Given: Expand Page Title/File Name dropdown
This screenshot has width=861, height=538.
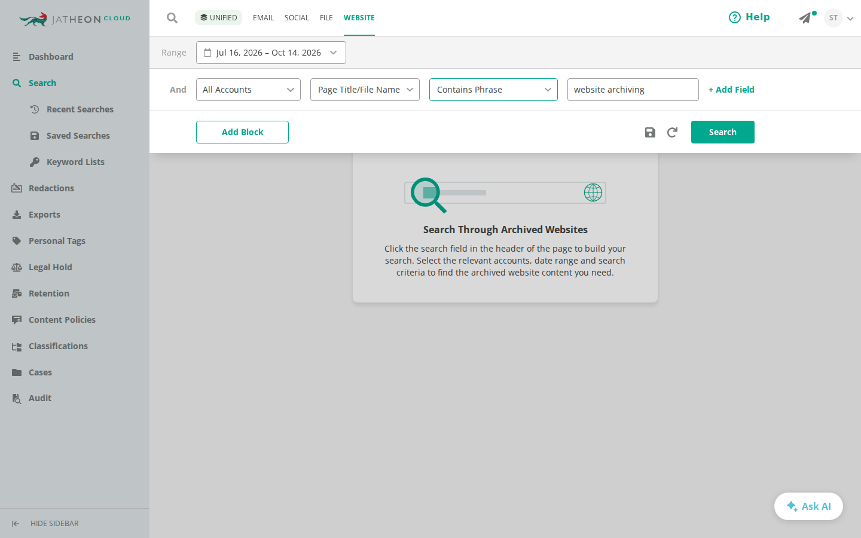Looking at the screenshot, I should pos(365,90).
